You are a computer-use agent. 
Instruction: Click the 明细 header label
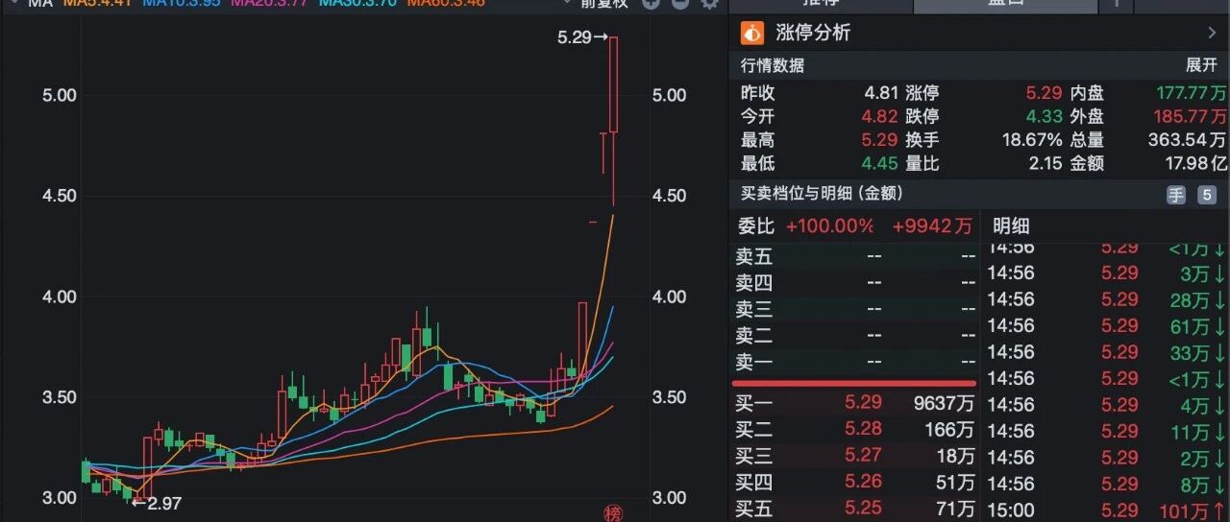click(1010, 226)
